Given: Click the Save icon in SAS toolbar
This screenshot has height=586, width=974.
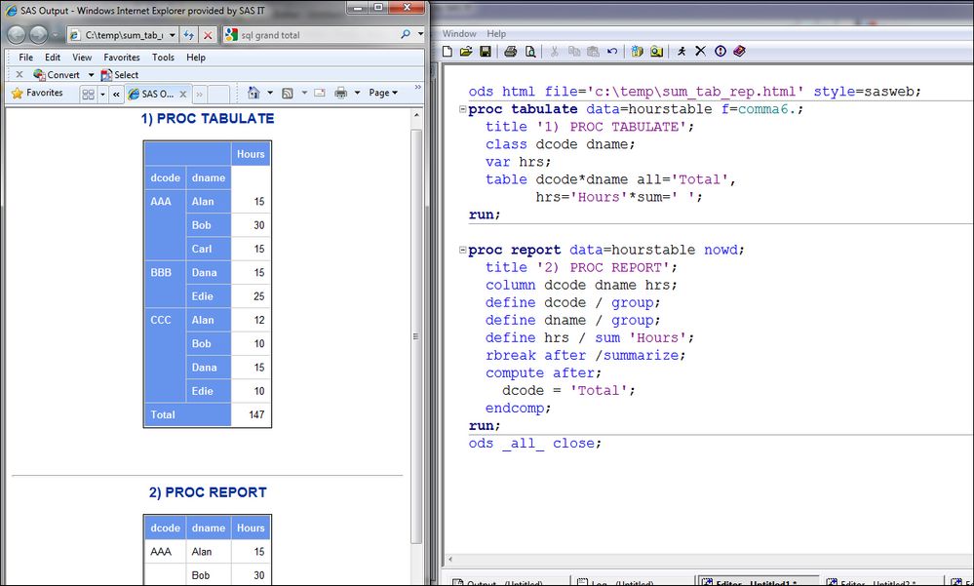Looking at the screenshot, I should 485,52.
